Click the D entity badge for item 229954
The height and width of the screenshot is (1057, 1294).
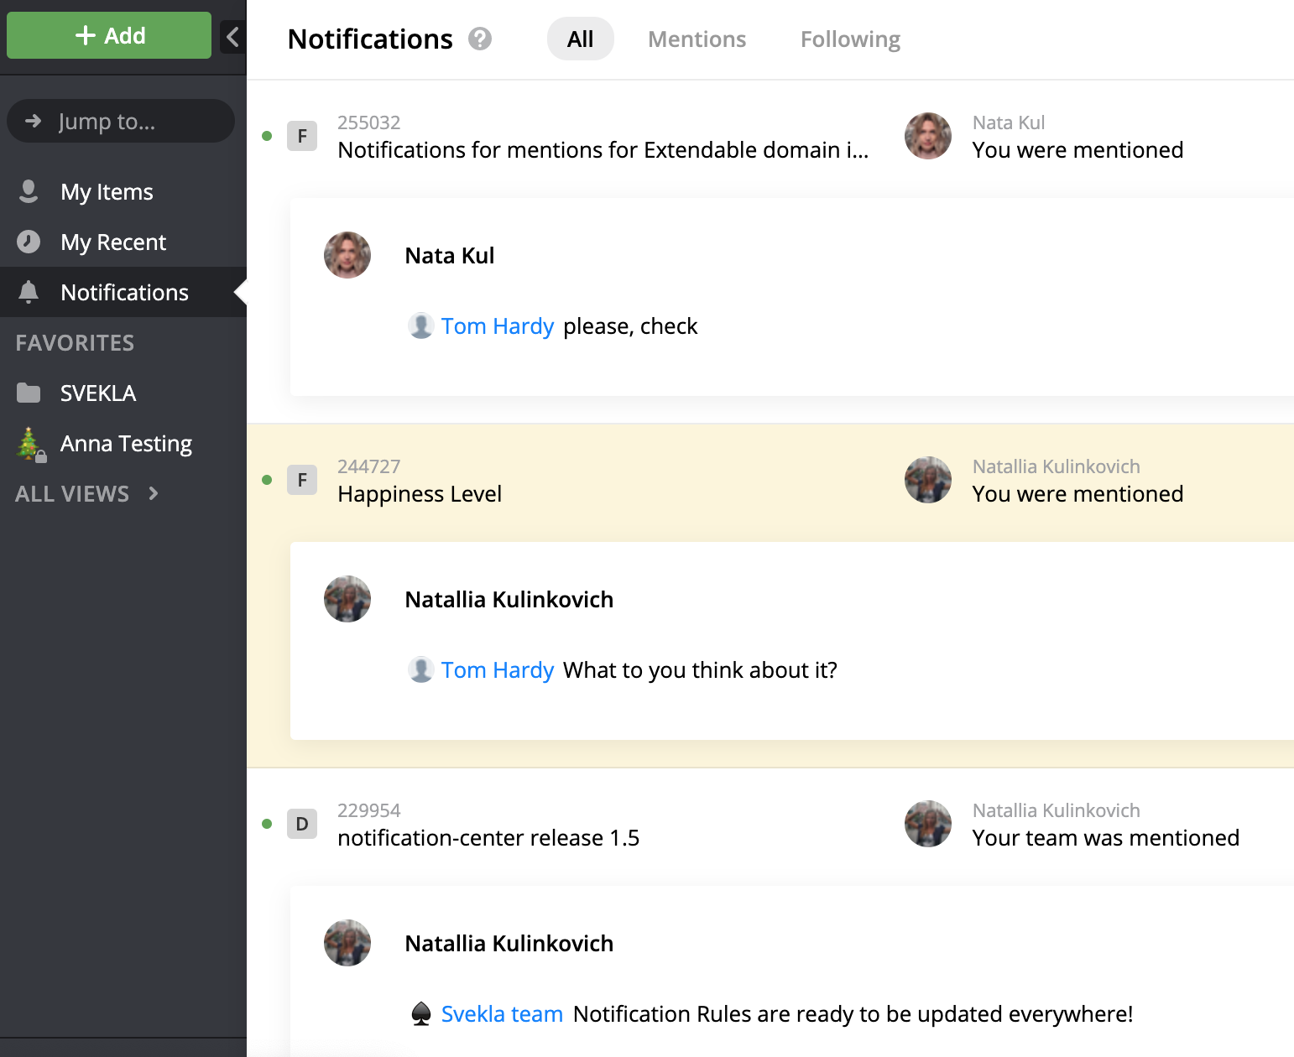coord(302,824)
